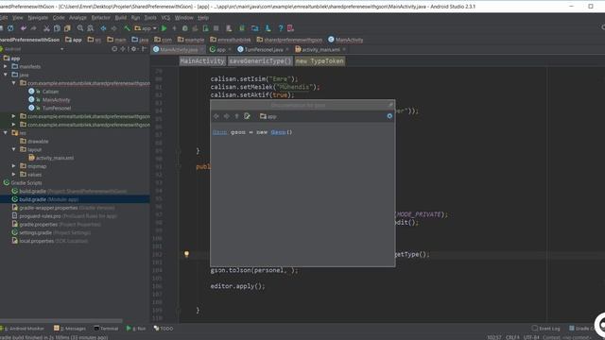
Task: Click the CRLF line separator in status bar
Action: coord(512,337)
